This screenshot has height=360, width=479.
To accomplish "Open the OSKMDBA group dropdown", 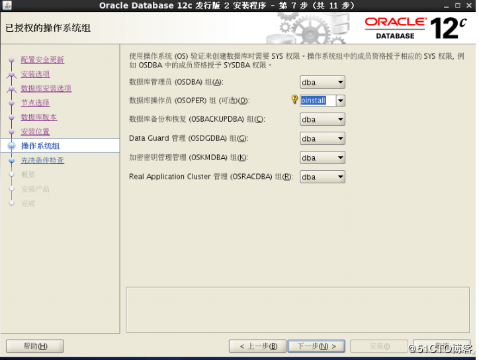I will 322,157.
